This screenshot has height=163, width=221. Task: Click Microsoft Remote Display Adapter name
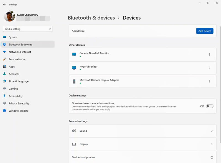point(99,80)
